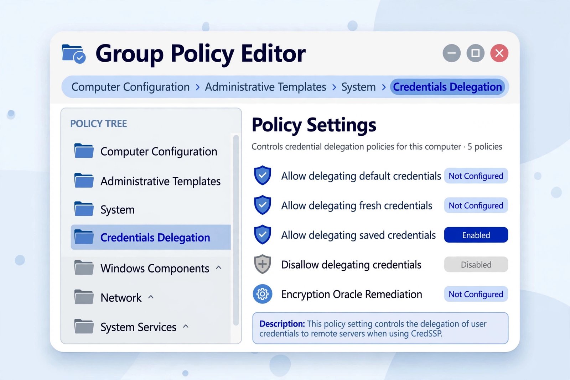The image size is (570, 380).
Task: Click the System folder icon in policy tree
Action: pos(84,209)
